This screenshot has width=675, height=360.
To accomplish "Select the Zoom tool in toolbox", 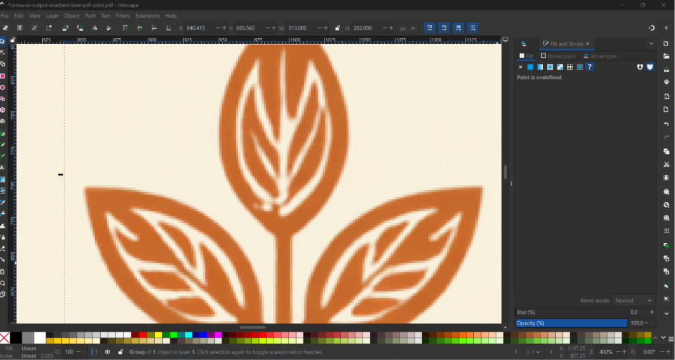I will click(x=3, y=283).
